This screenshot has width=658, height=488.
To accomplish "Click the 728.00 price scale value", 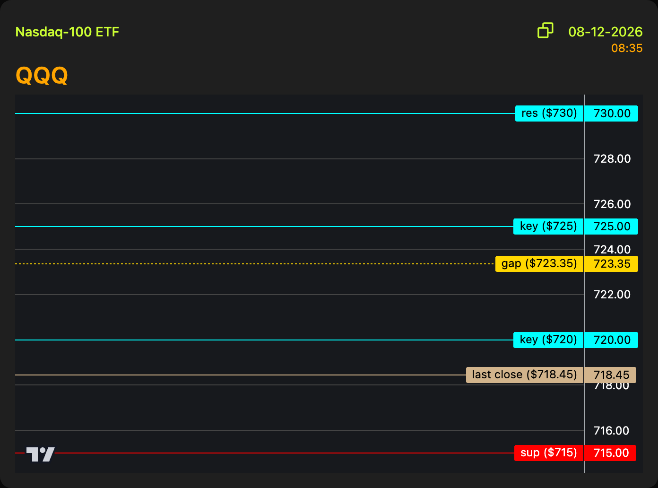I will 612,159.
